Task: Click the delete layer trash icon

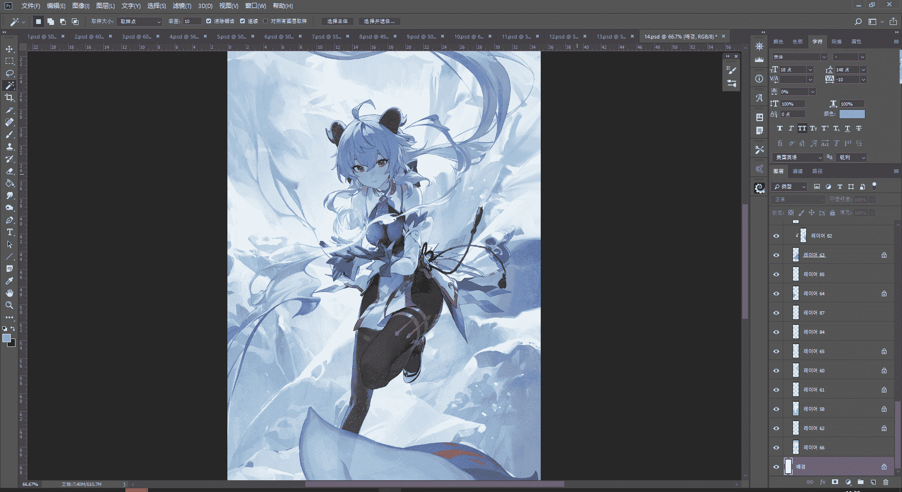Action: 886,482
